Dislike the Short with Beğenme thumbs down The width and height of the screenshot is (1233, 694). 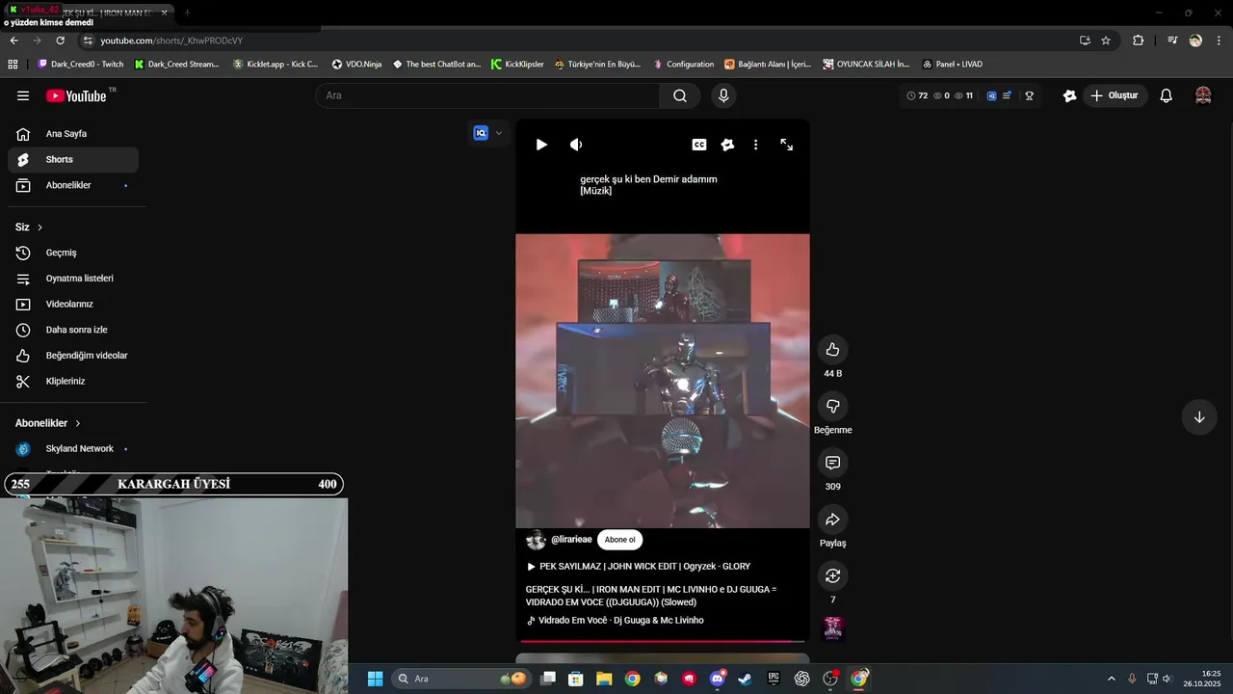click(x=833, y=406)
